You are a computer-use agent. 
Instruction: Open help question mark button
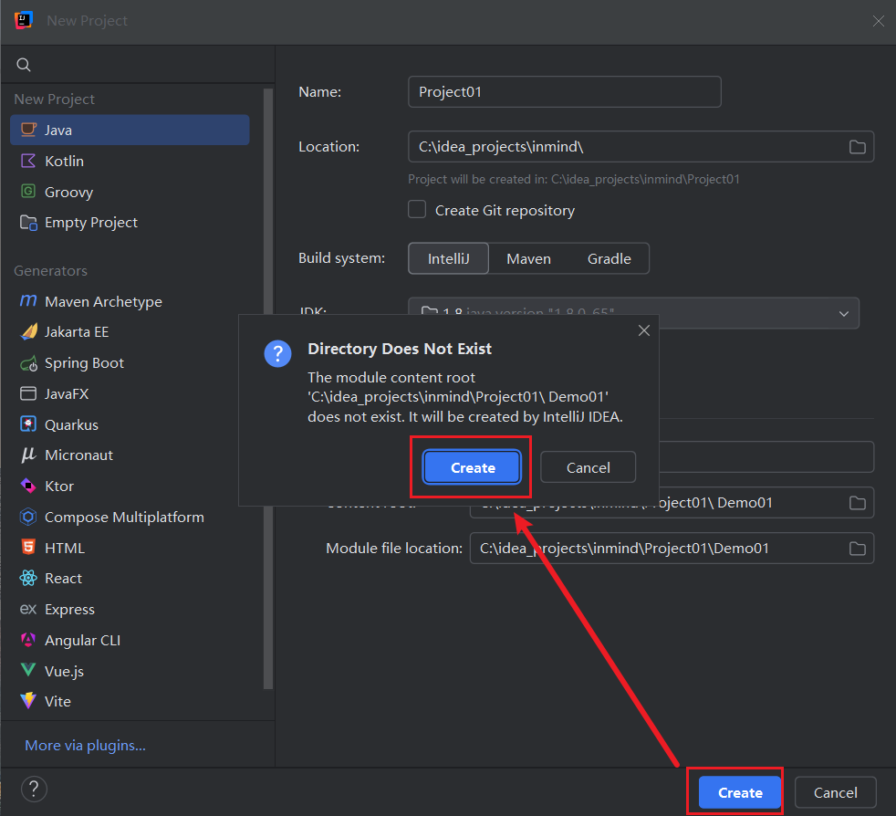coord(34,790)
